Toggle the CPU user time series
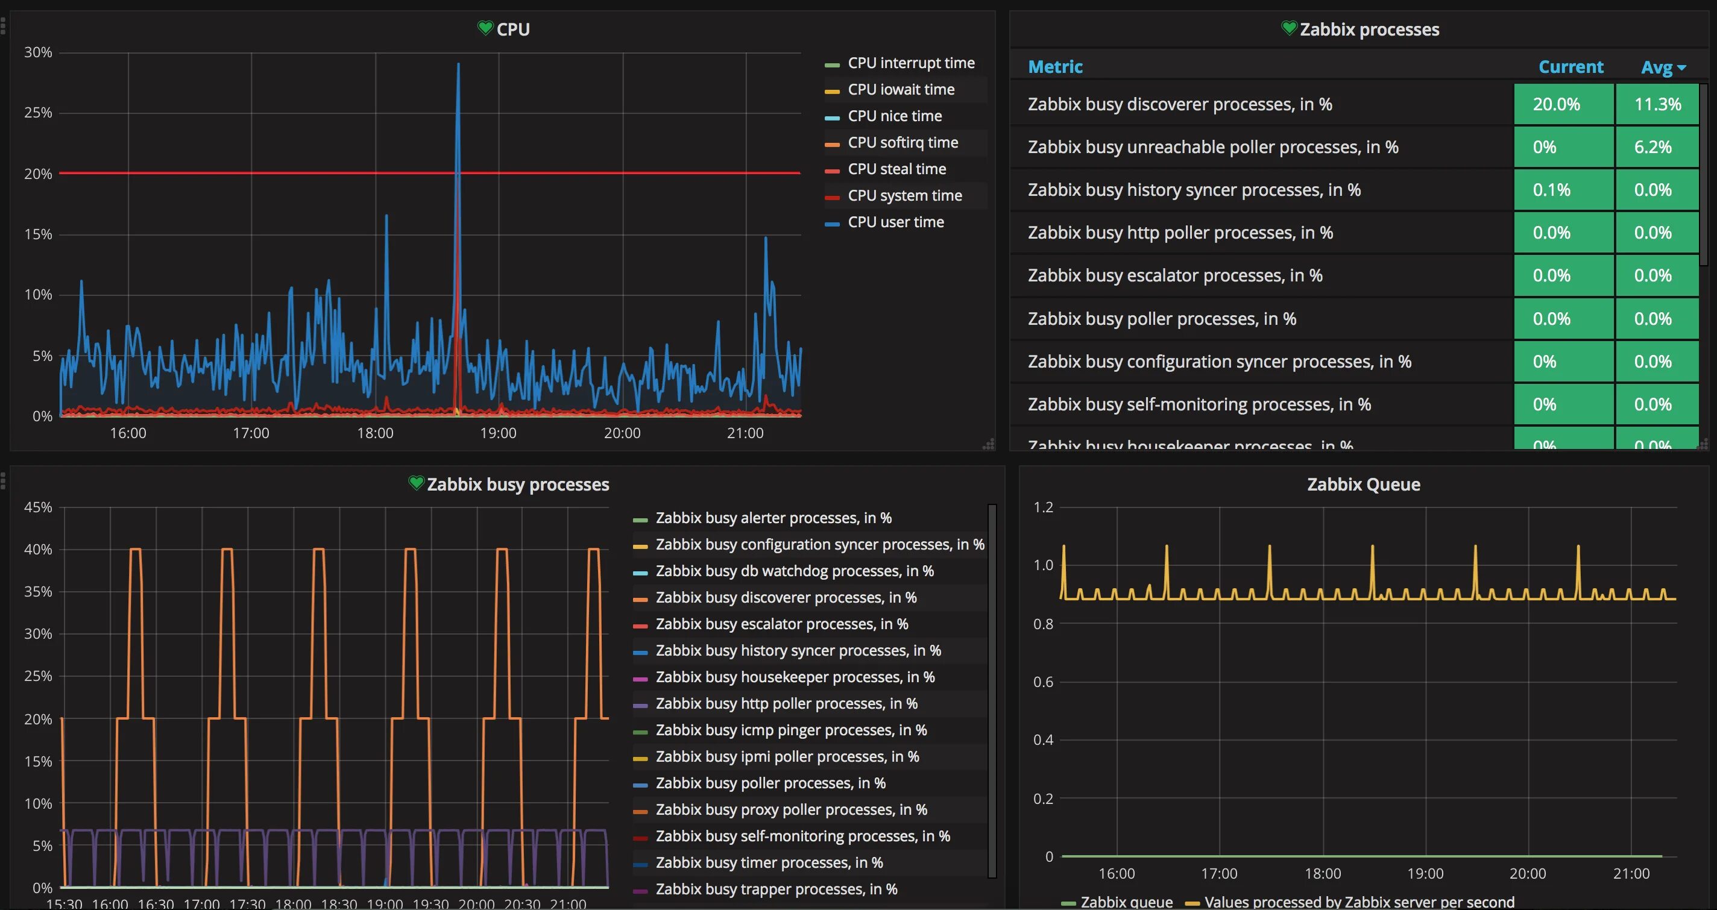 [x=895, y=222]
